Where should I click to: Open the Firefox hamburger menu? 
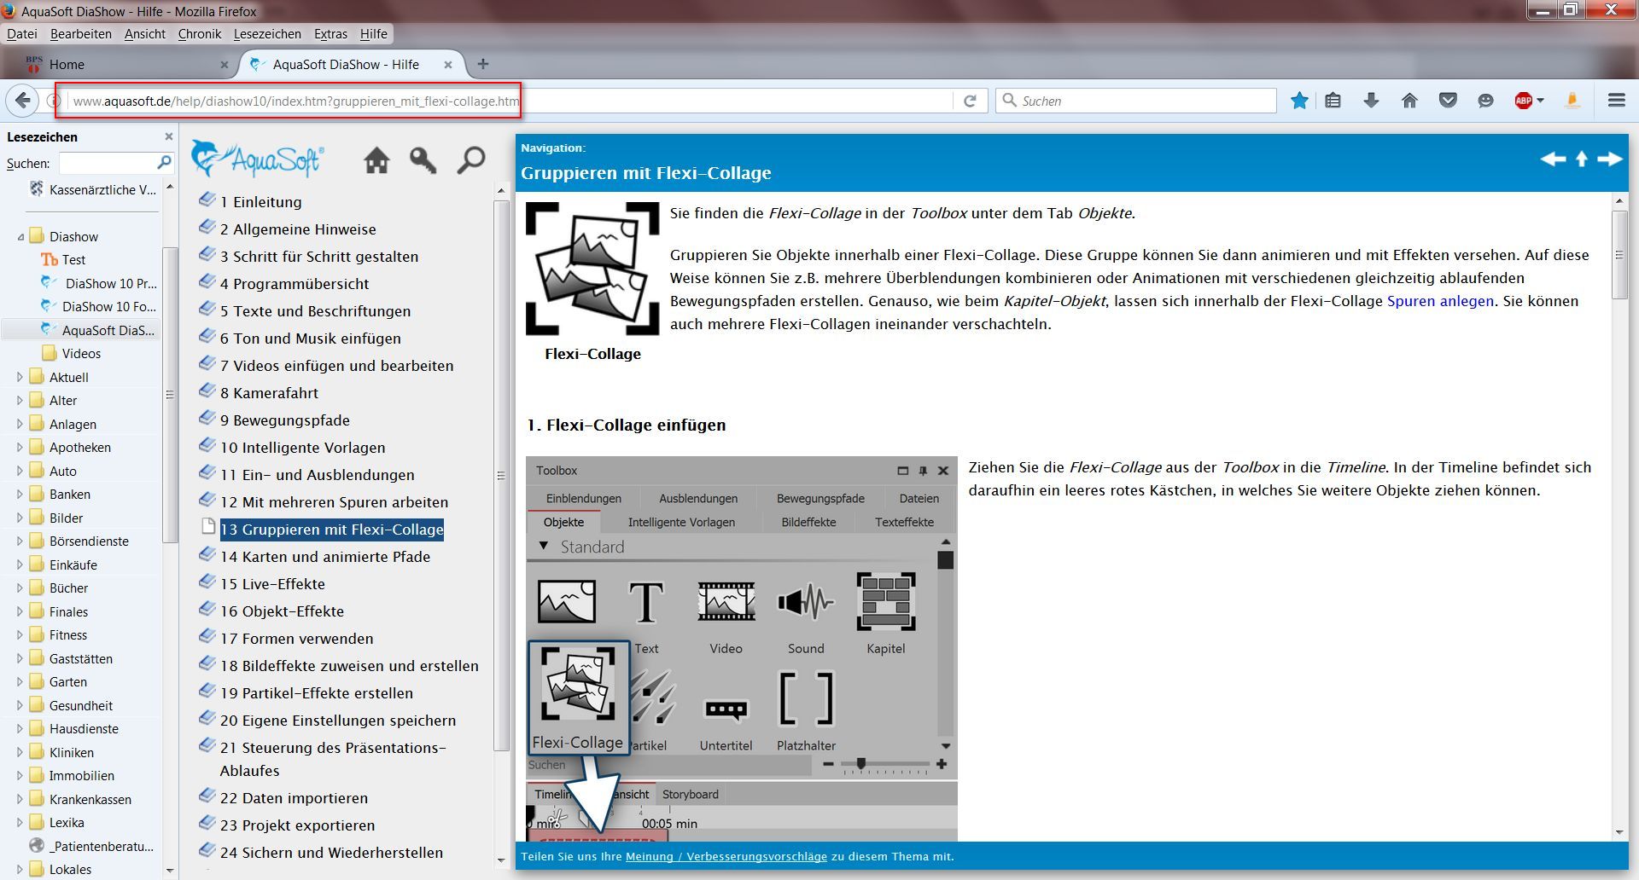(1616, 101)
